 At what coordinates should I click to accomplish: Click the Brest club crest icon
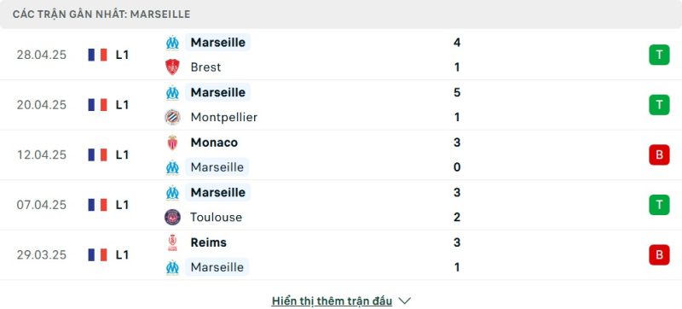pyautogui.click(x=173, y=67)
